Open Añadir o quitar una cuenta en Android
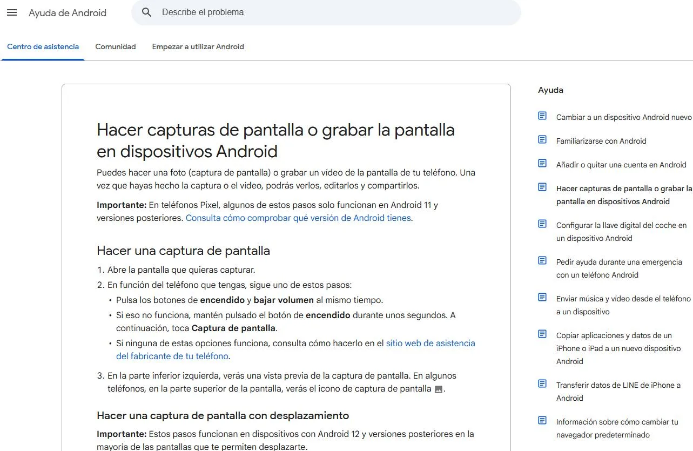Screen dimensions: 693x451 (x=621, y=165)
